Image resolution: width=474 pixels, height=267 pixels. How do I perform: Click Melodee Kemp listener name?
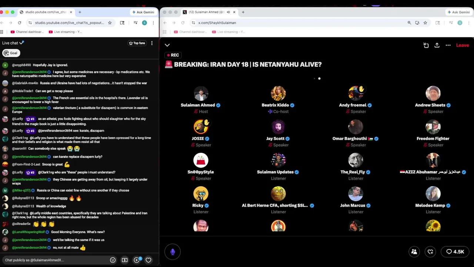pyautogui.click(x=430, y=205)
